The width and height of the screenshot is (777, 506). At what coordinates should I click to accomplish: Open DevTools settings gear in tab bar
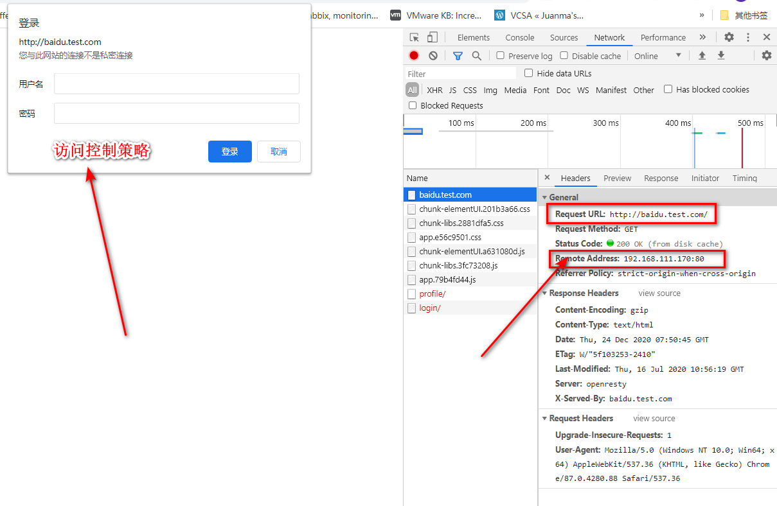tap(729, 37)
